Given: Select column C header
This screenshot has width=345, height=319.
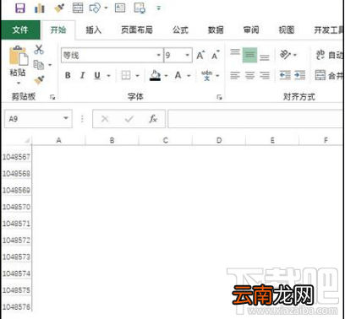Looking at the screenshot, I should (166, 140).
